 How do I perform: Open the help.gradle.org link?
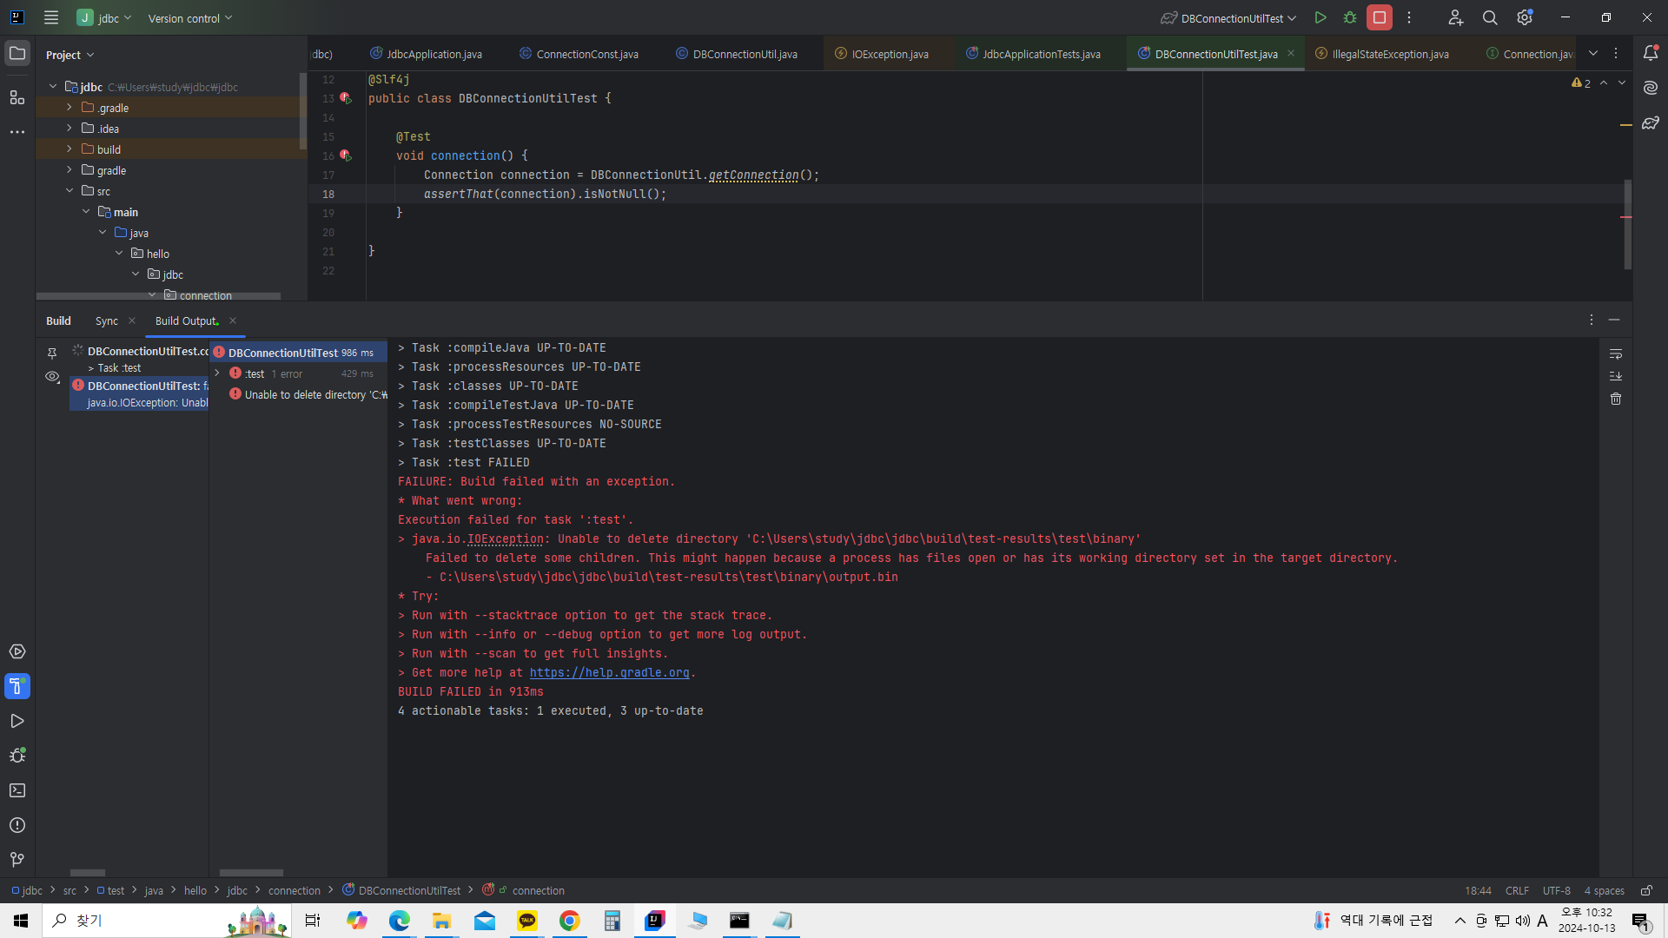click(x=609, y=672)
